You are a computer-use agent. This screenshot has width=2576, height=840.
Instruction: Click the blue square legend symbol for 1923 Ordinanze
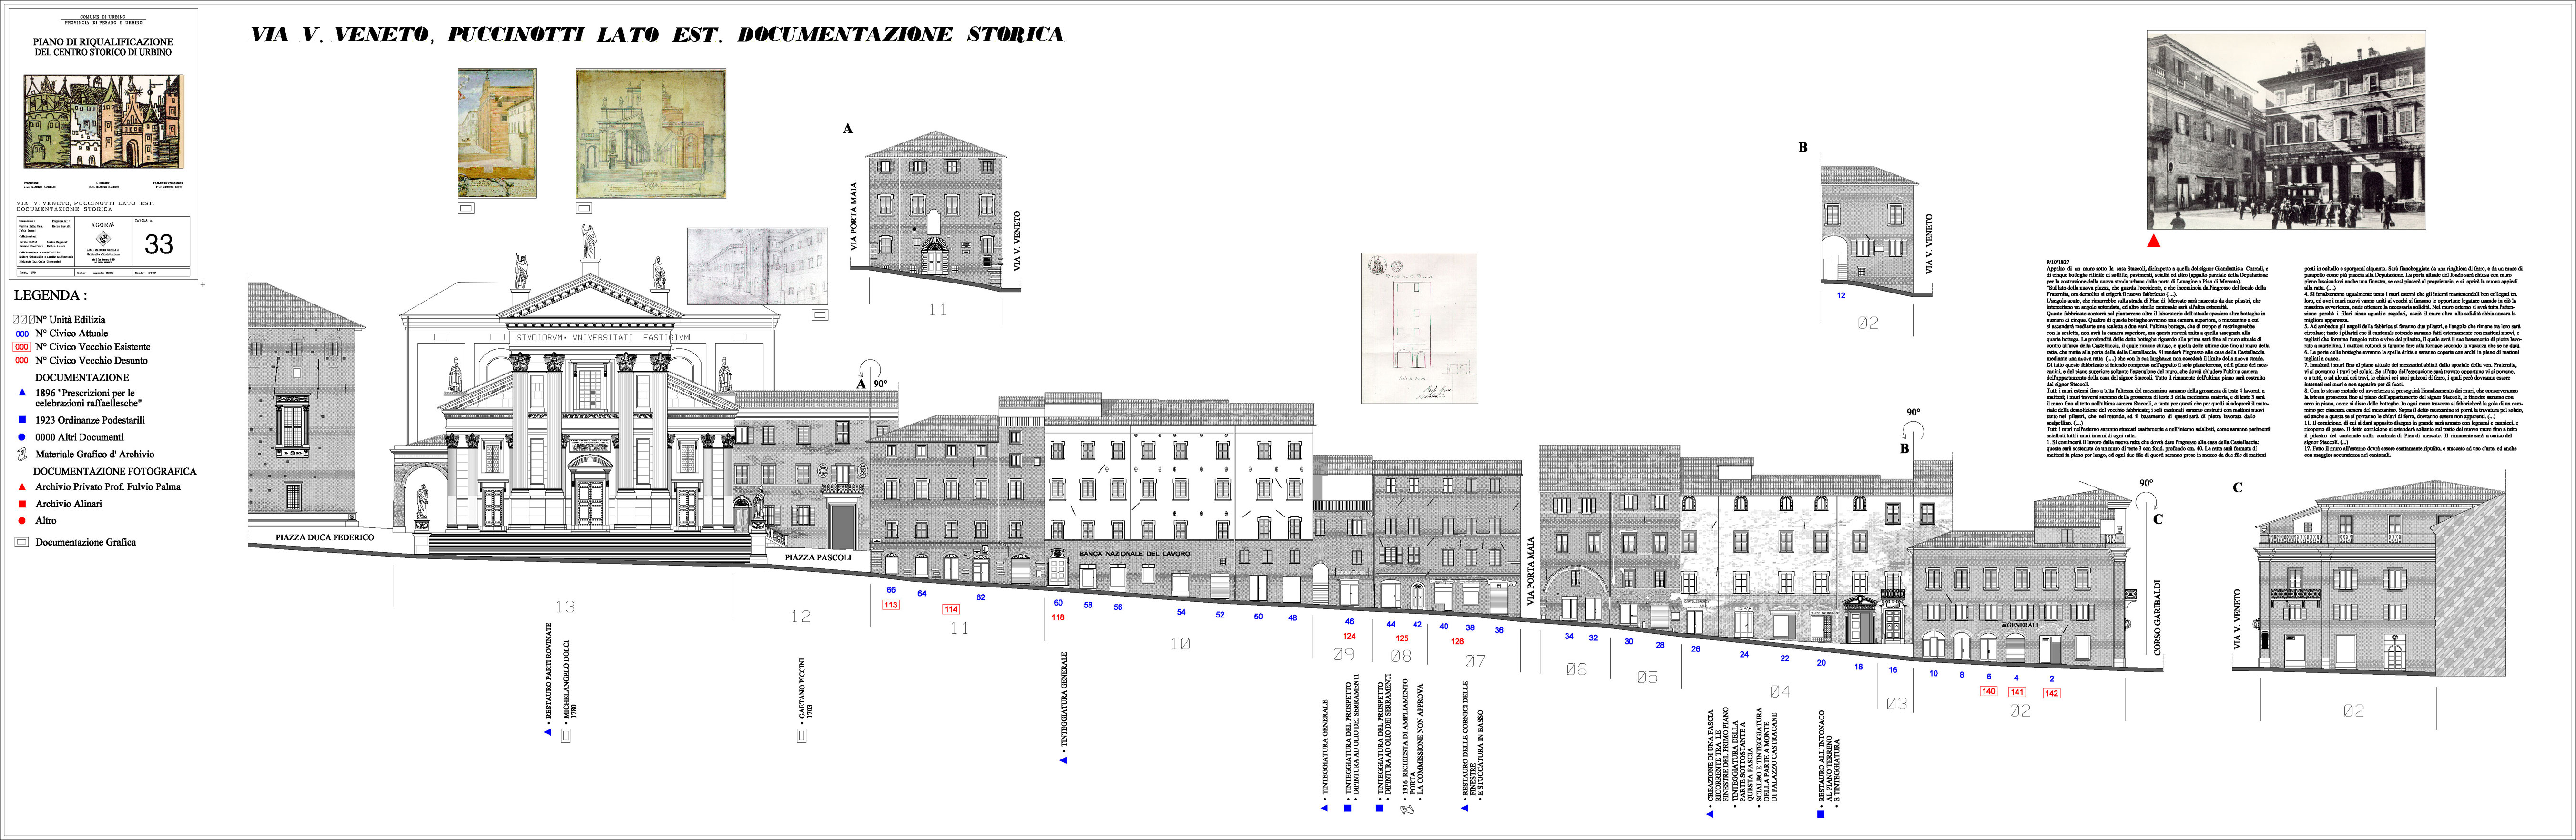(x=22, y=421)
